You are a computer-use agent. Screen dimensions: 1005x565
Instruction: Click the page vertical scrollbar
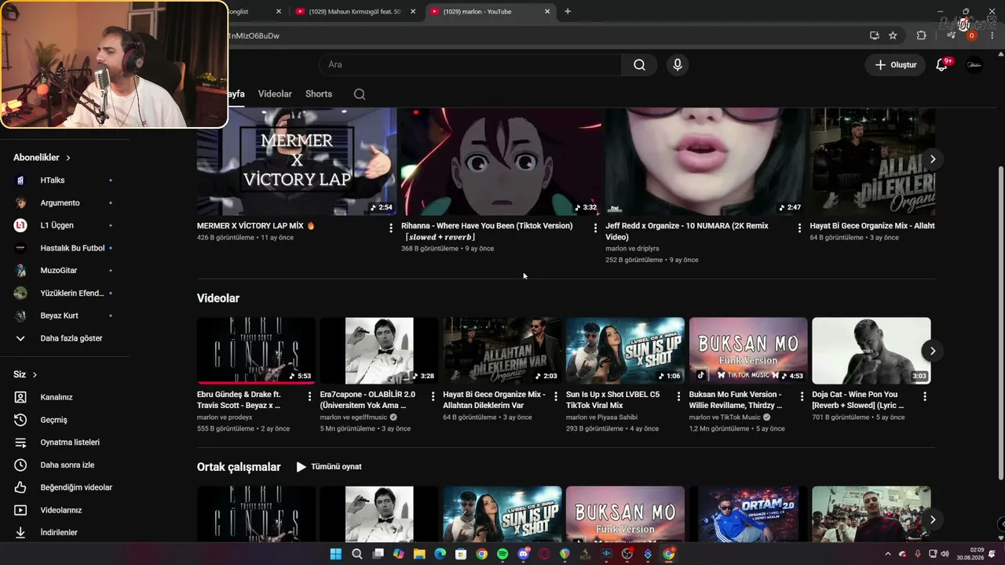1000,322
